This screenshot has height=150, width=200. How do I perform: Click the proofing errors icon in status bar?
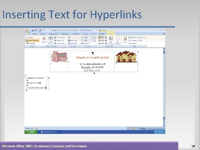tap(36, 128)
